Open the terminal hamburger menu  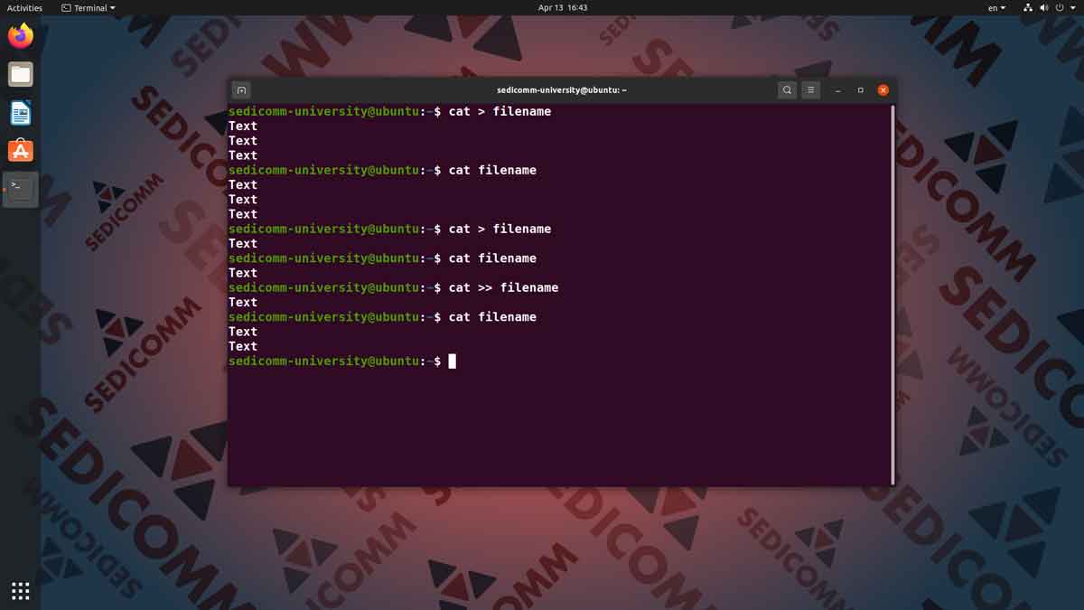[x=811, y=90]
